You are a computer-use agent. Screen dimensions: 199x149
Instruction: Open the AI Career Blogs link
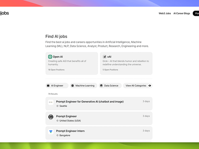[x=182, y=13]
